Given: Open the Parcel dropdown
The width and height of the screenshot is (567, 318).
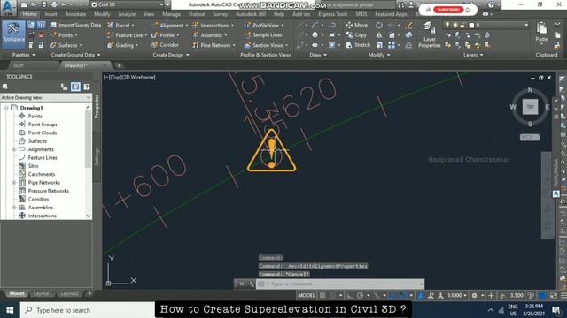Looking at the screenshot, I should click(x=120, y=25).
